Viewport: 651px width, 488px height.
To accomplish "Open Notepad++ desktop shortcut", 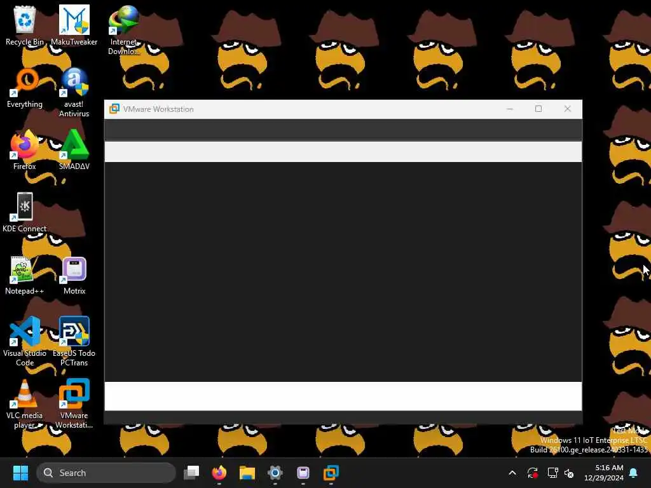I will click(x=25, y=274).
